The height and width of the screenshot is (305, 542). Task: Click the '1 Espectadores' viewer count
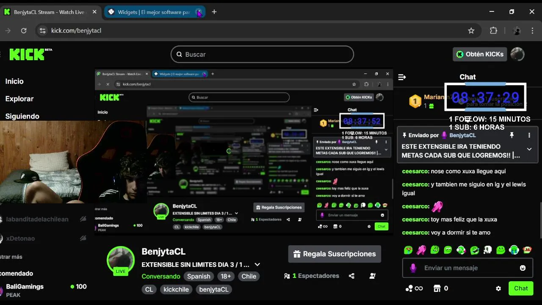(x=312, y=276)
